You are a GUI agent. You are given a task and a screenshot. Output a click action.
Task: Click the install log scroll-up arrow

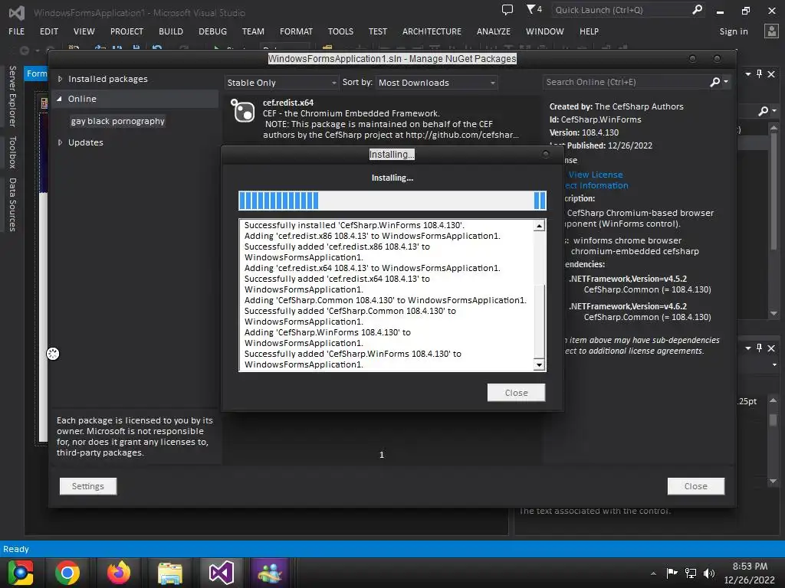tap(539, 226)
